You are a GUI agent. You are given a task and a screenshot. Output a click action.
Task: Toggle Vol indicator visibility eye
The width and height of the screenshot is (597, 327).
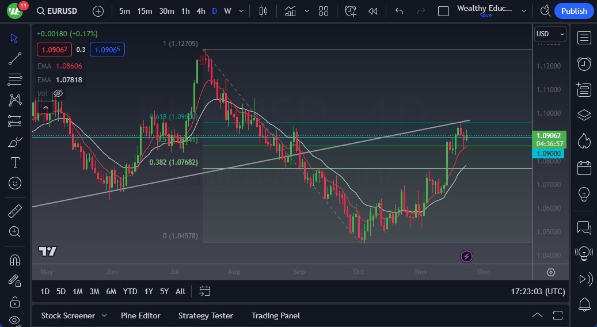(58, 93)
